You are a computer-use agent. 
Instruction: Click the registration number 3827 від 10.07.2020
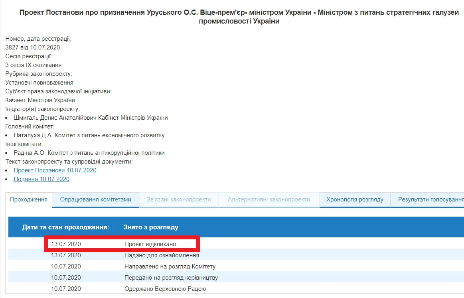(x=33, y=47)
